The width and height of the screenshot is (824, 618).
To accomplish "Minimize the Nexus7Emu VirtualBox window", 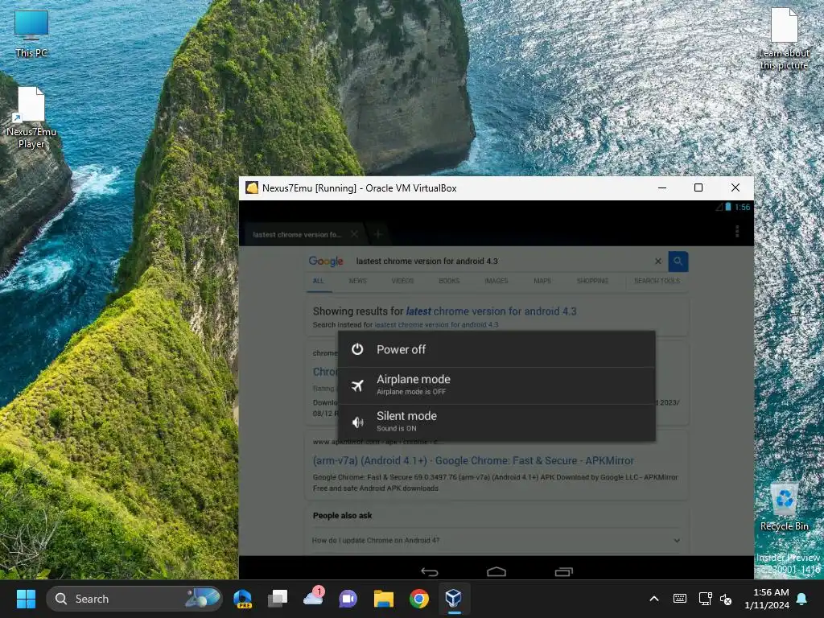I will (662, 187).
